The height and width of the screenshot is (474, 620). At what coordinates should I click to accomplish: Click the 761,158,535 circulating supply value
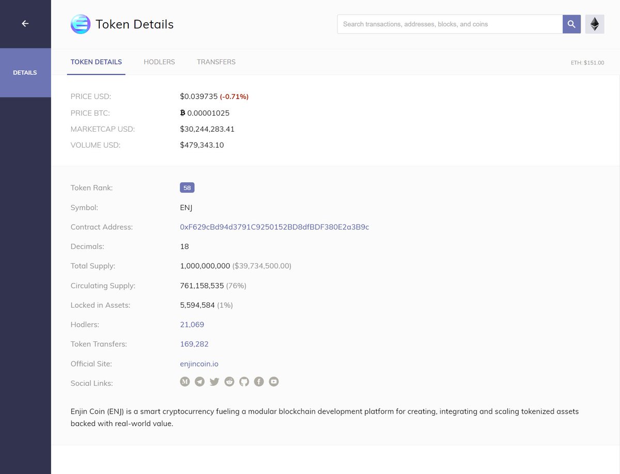pos(202,286)
